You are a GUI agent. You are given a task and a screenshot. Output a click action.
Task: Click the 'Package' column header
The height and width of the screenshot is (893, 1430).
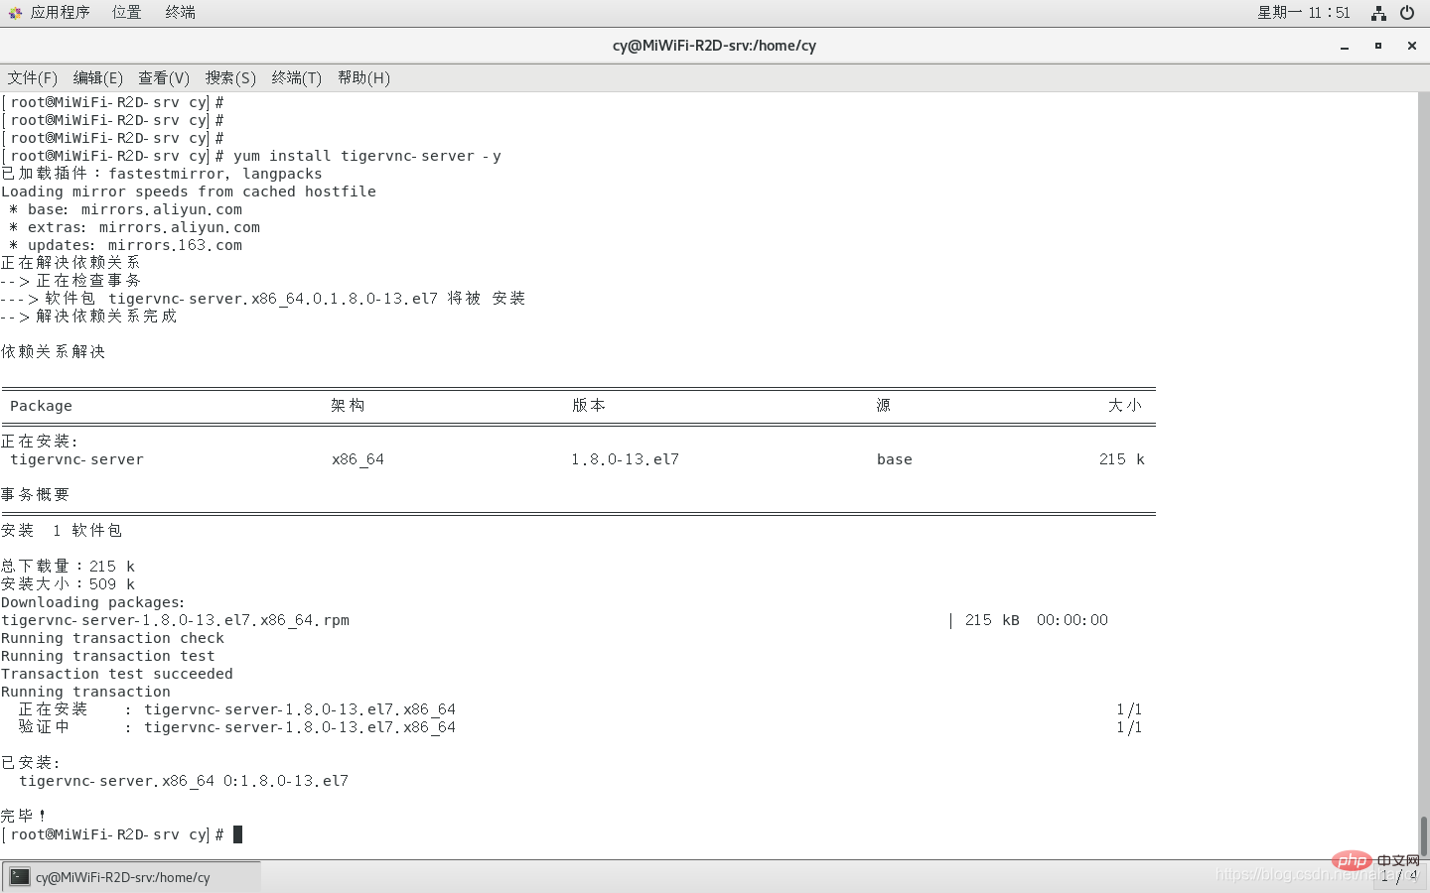tap(41, 406)
